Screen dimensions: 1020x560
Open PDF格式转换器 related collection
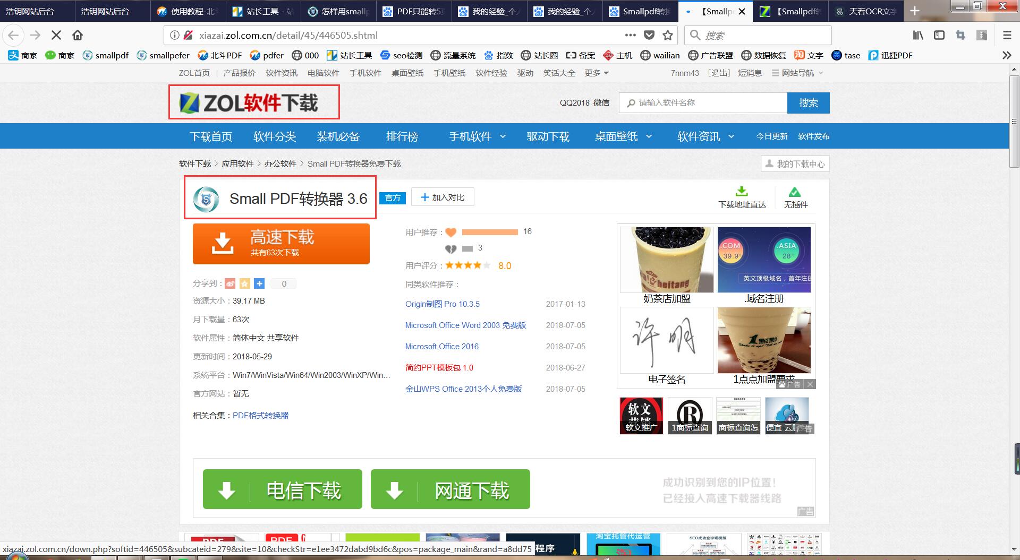[260, 415]
